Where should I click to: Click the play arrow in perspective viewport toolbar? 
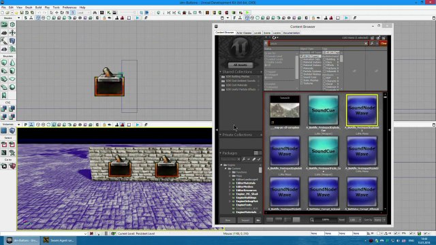pos(138,125)
